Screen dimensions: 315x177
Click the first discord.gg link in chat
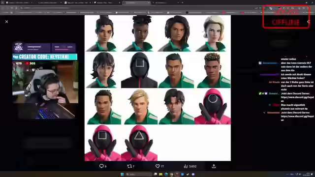coord(297,99)
